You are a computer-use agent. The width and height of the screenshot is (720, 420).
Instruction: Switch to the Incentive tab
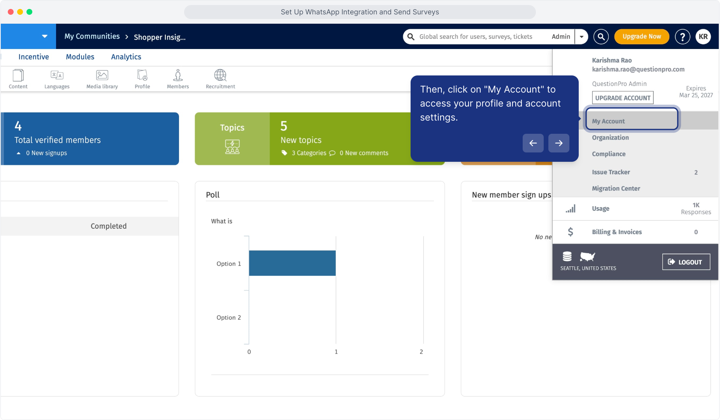click(x=33, y=57)
